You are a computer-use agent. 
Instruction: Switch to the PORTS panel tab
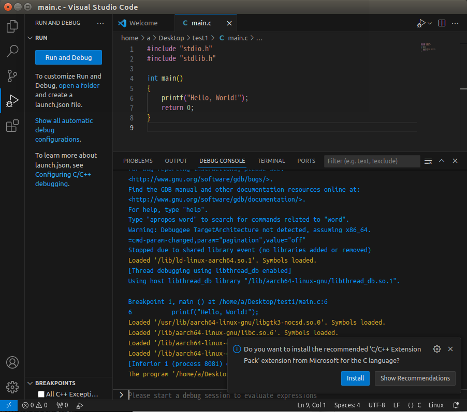306,161
